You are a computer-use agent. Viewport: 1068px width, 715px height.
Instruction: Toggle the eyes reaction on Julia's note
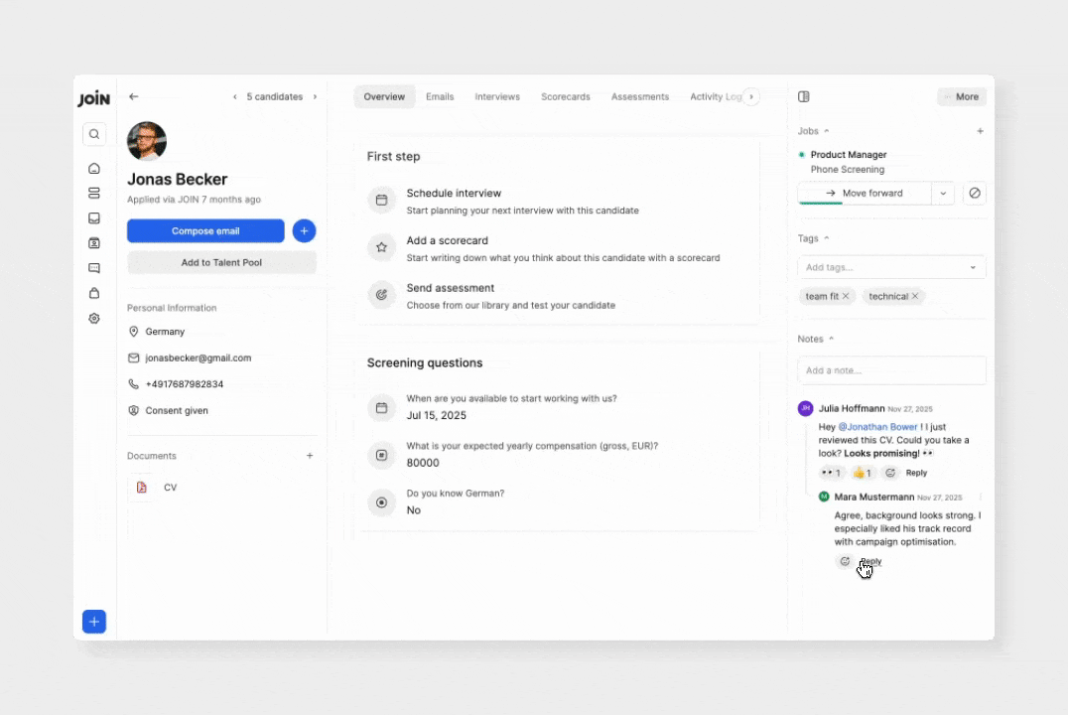click(x=831, y=473)
